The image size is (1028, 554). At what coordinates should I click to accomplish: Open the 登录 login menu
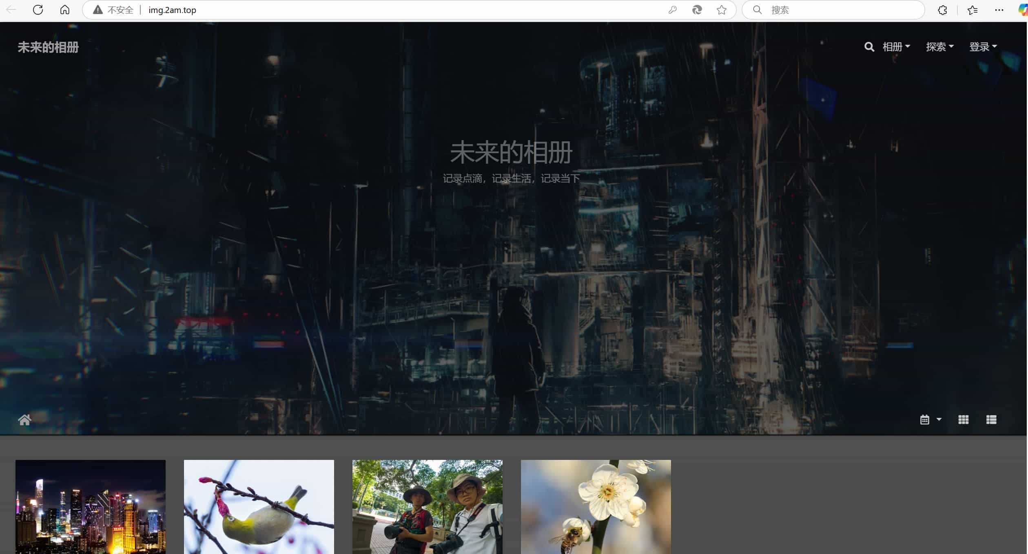pos(983,47)
